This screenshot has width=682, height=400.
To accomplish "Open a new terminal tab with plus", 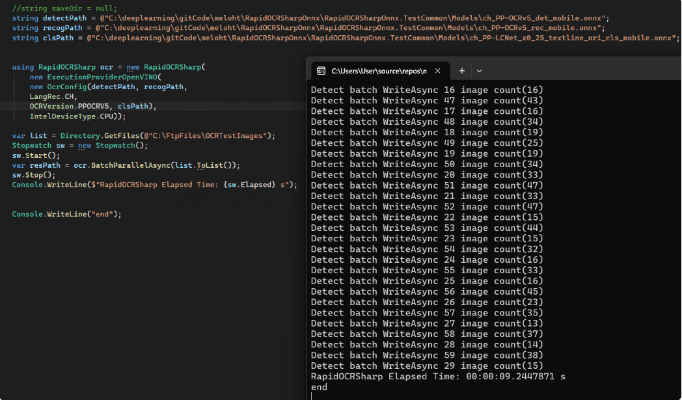I will click(462, 71).
